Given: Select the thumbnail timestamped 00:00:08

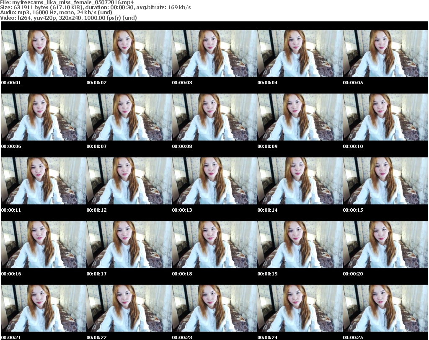Looking at the screenshot, I should [214, 117].
